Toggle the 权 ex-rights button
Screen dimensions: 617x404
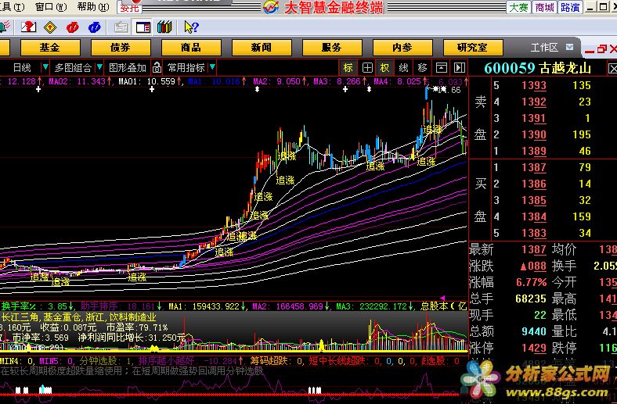tap(384, 67)
